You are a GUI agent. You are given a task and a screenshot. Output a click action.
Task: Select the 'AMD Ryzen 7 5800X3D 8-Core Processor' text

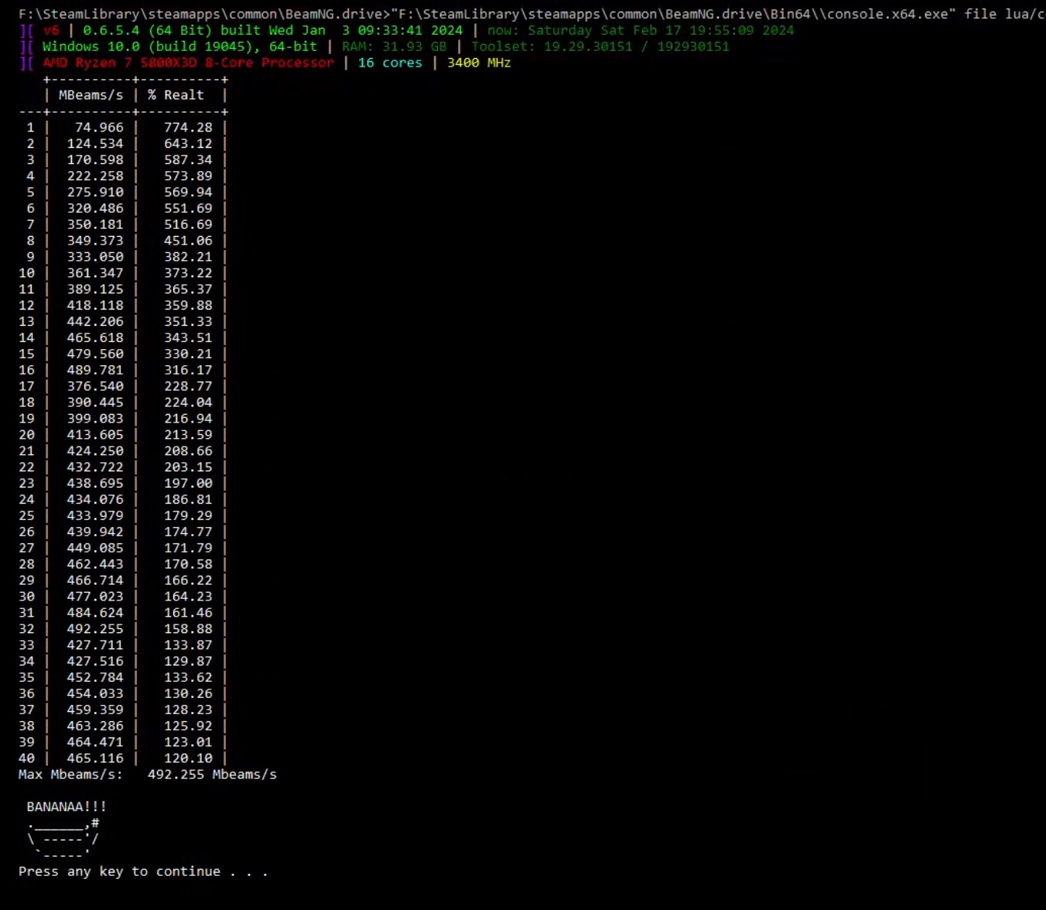188,63
